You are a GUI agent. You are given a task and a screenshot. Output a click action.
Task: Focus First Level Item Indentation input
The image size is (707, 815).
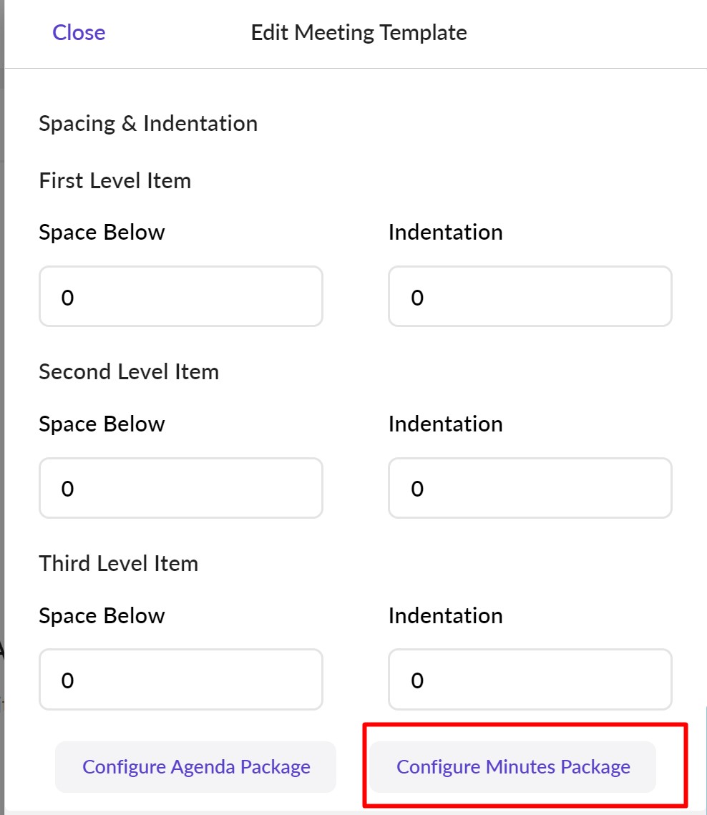(x=530, y=297)
